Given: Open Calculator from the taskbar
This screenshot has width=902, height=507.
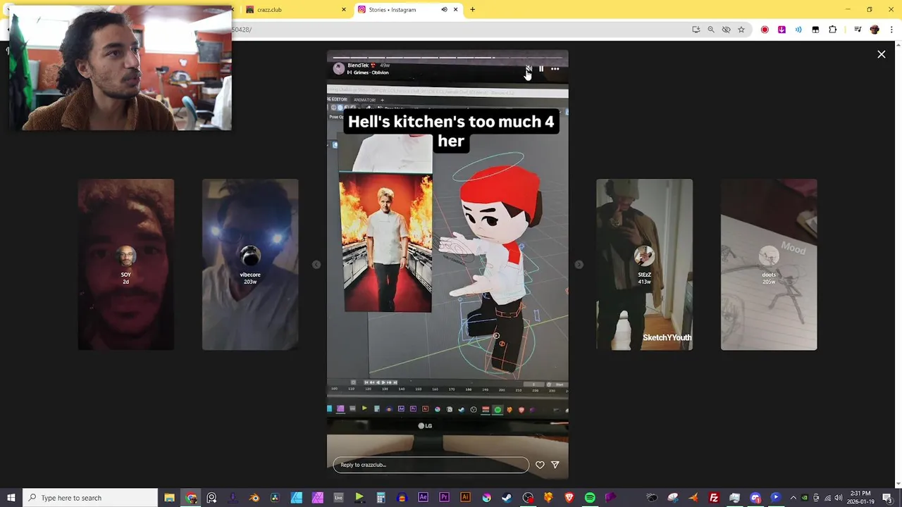Looking at the screenshot, I should coord(381,498).
